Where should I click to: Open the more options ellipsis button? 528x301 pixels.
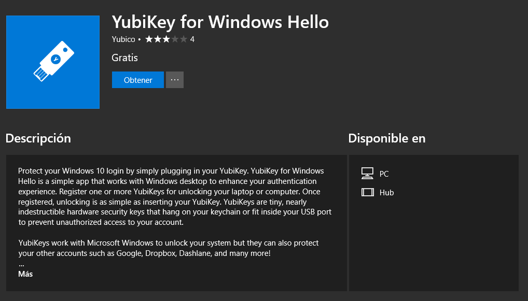175,80
